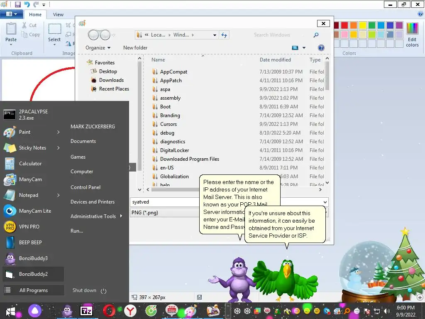Viewport: 425px width, 319px height.
Task: Click the blue help icon in save dialog
Action: [x=321, y=48]
